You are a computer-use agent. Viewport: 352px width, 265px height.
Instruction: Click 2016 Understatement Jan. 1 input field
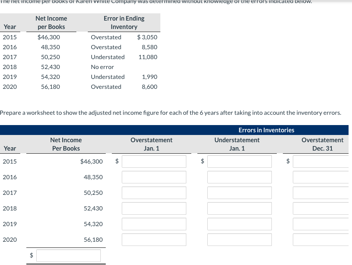(239, 177)
